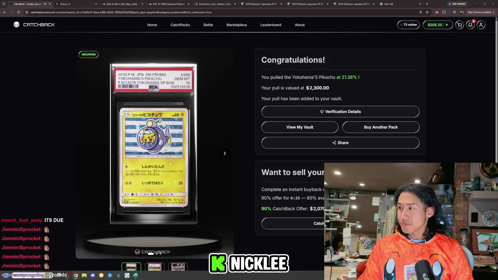
Task: Click the Verification Details button
Action: 340,112
